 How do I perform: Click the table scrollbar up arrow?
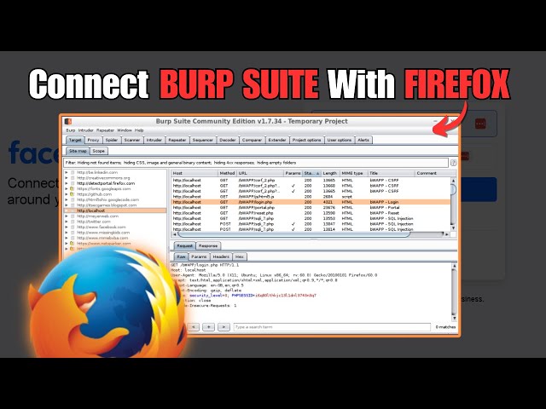tap(453, 181)
